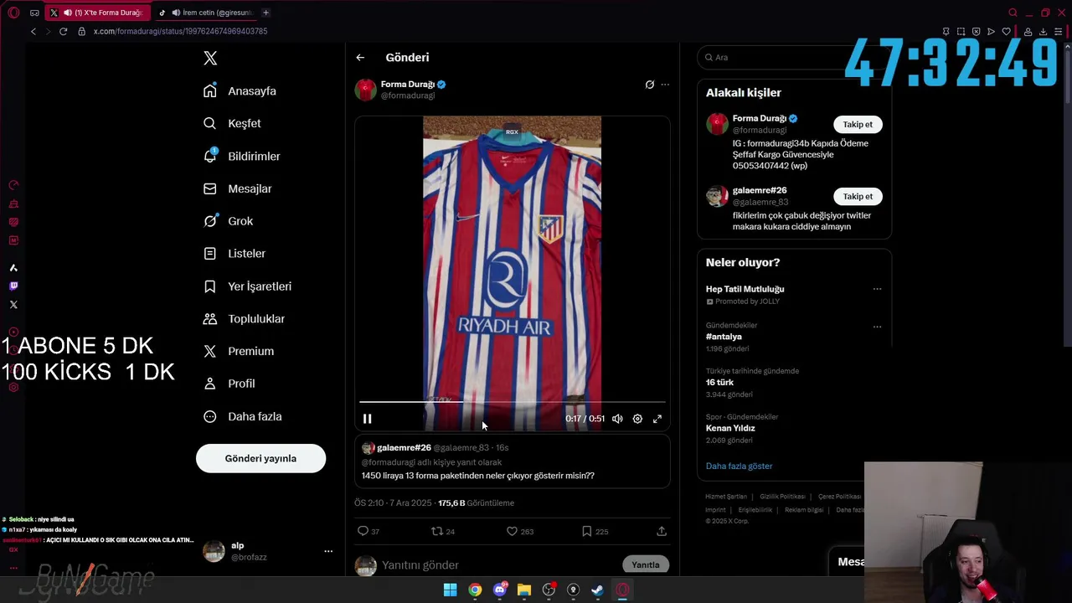The width and height of the screenshot is (1072, 603).
Task: Go to Anasayfa in X sidebar
Action: [240, 90]
